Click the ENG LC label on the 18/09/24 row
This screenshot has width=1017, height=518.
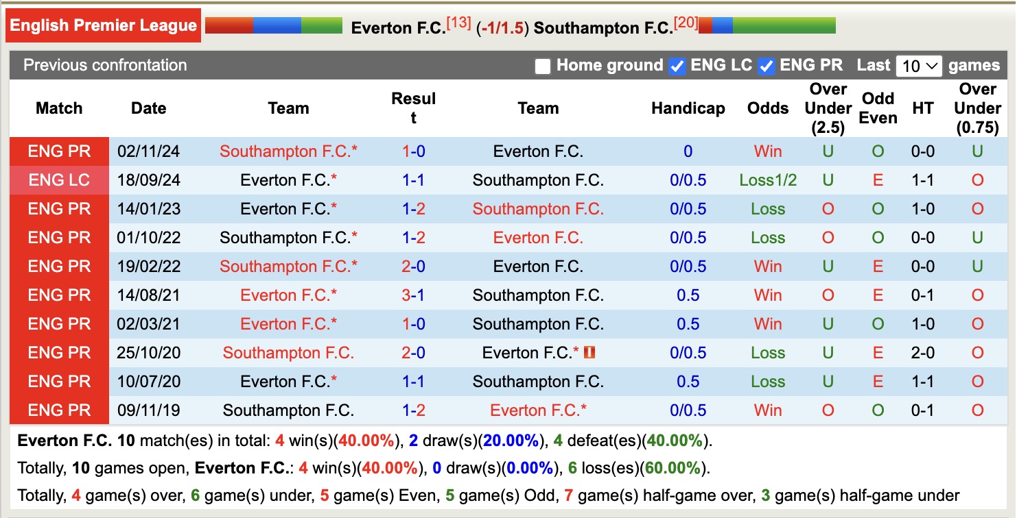[59, 180]
